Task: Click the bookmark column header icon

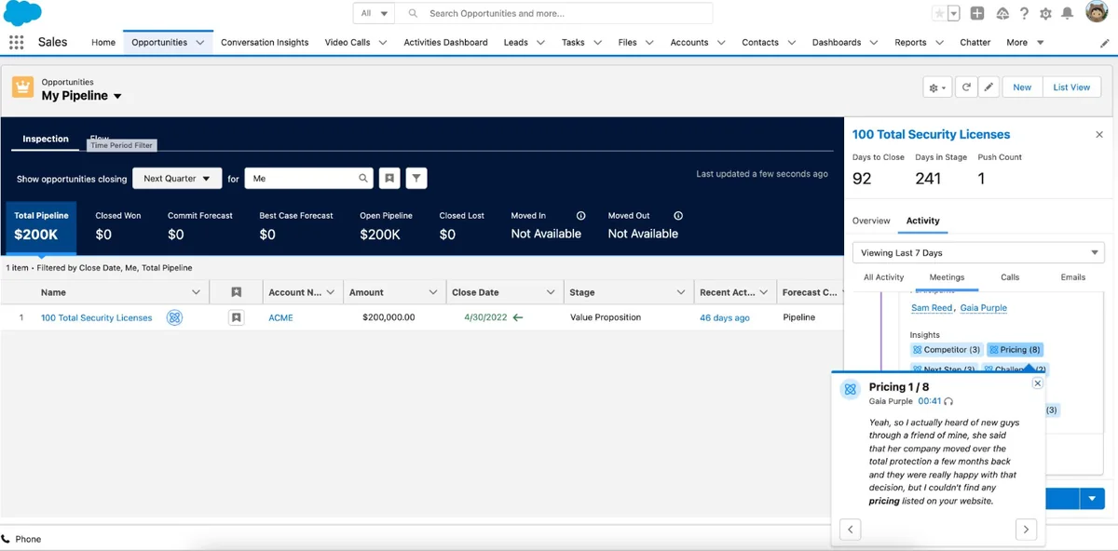Action: (x=237, y=292)
